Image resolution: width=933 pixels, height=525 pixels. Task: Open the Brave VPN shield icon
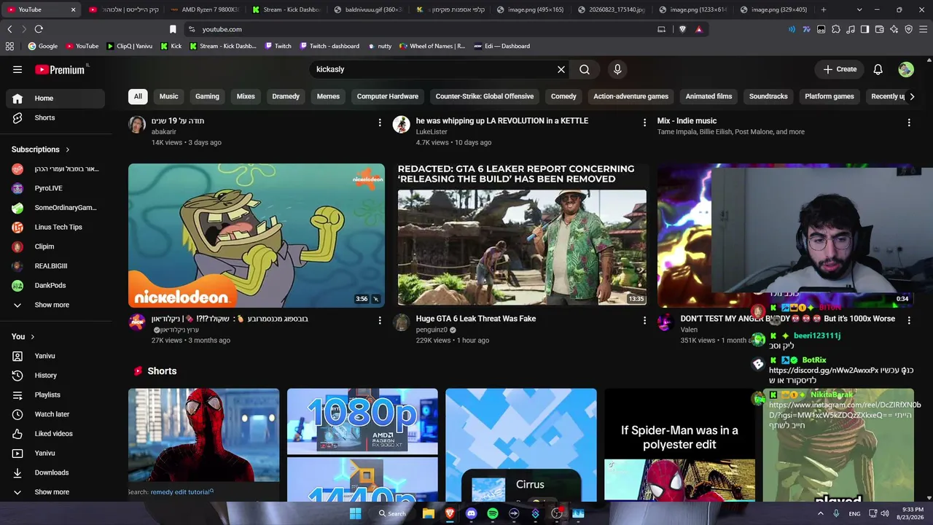pyautogui.click(x=908, y=29)
